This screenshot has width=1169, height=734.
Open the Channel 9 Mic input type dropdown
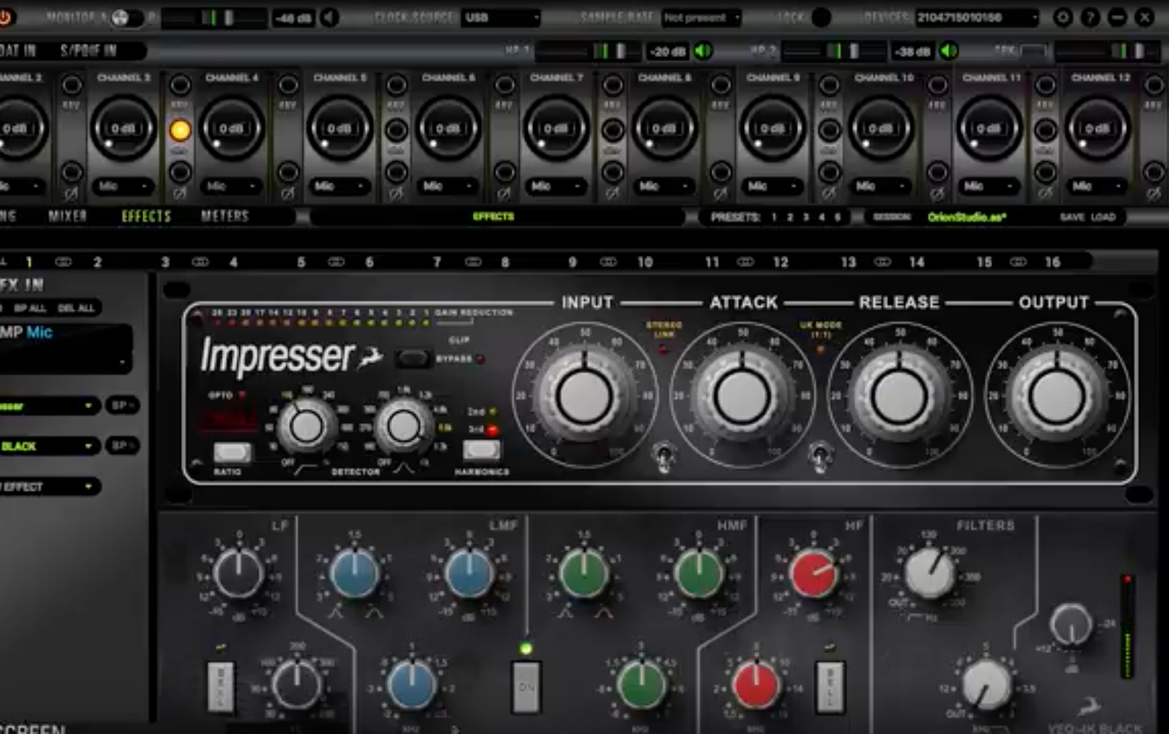773,186
